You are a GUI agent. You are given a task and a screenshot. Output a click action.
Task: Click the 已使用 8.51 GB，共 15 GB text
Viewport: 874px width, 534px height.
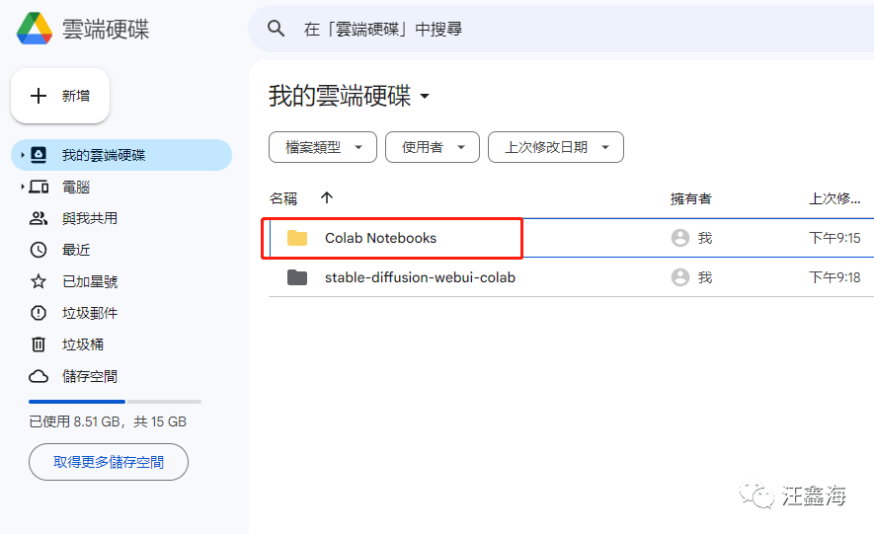pos(108,421)
